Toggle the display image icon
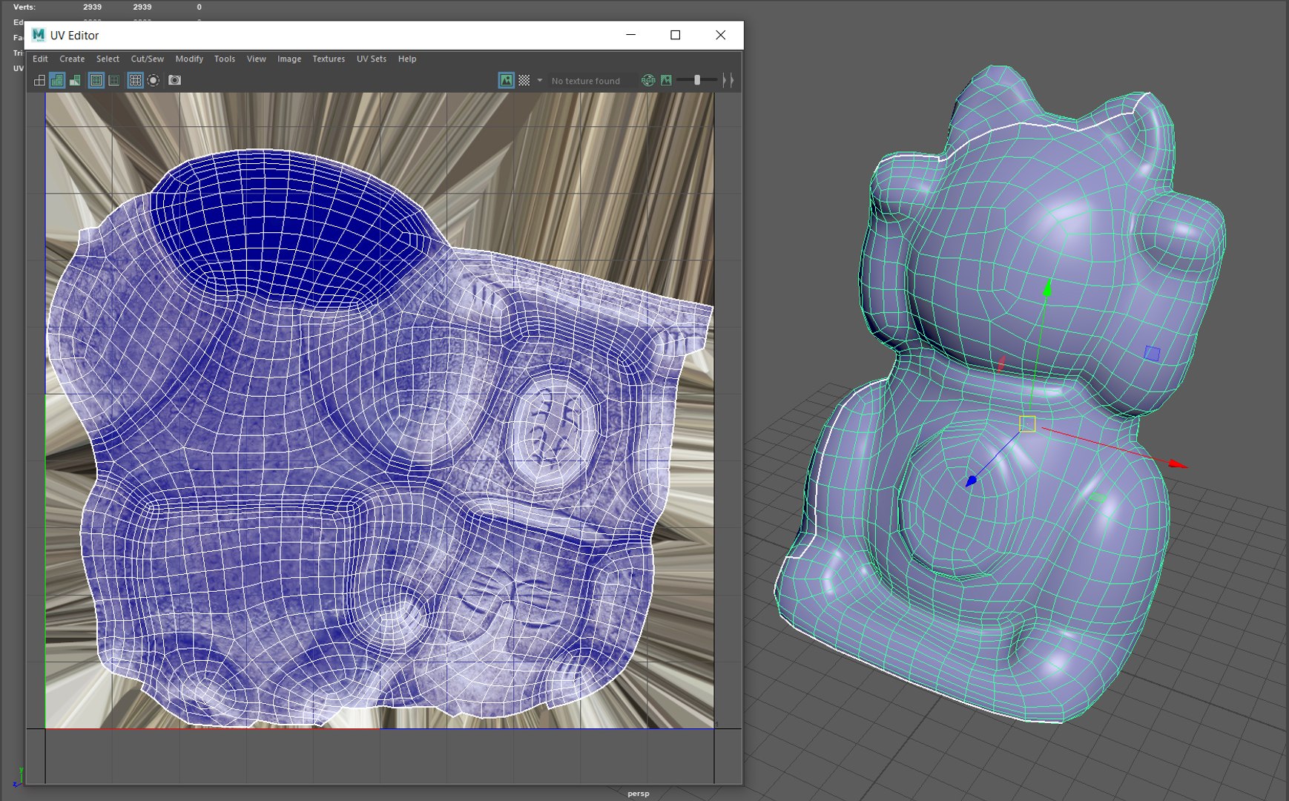The height and width of the screenshot is (801, 1289). click(507, 80)
